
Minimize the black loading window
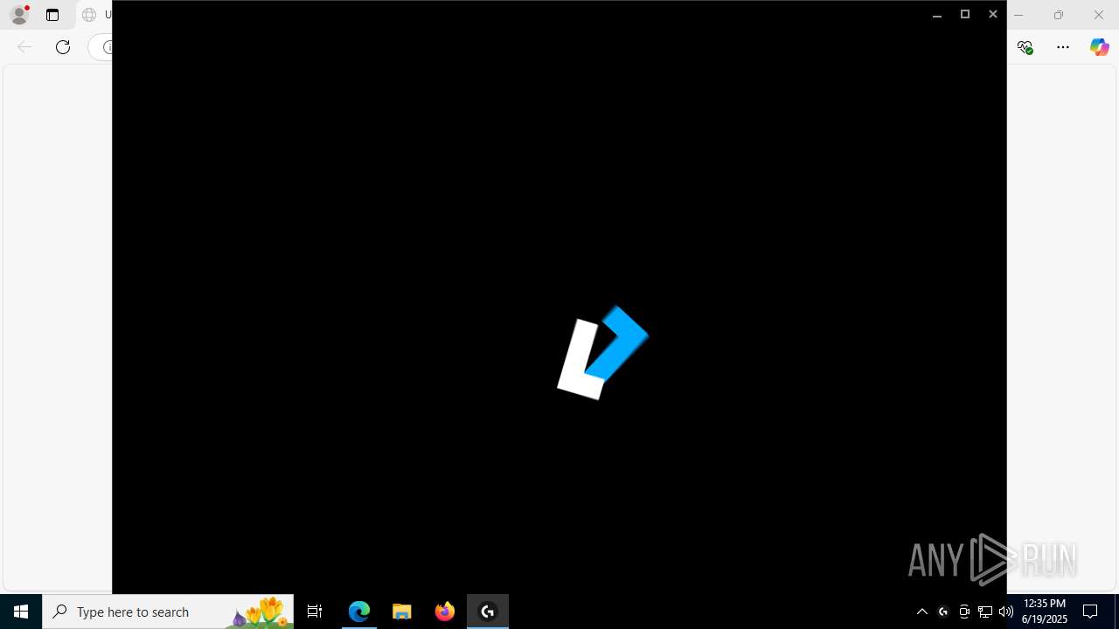[937, 14]
